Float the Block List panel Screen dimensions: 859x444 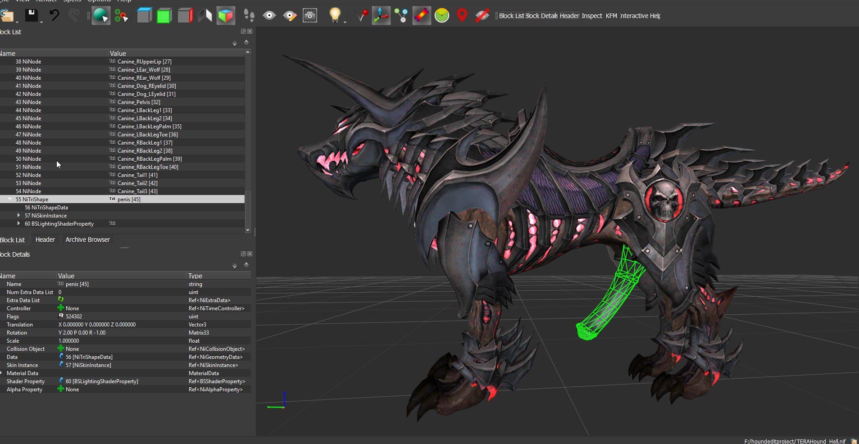pos(243,32)
